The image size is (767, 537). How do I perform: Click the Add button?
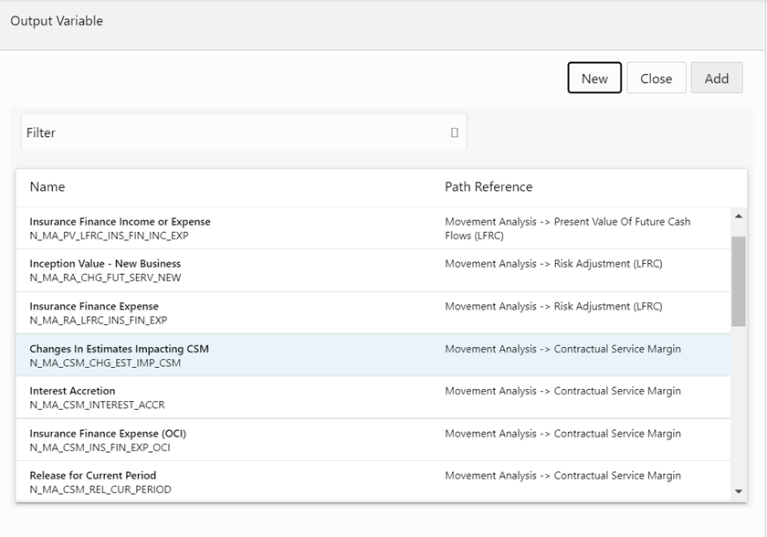(717, 79)
